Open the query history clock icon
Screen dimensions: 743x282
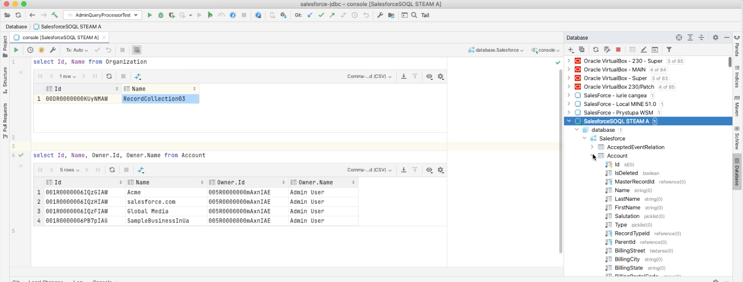click(x=30, y=50)
